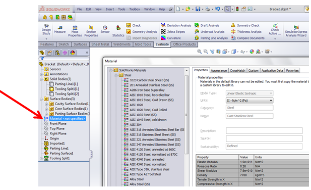Screen dimensions: 311x190
Task: Select Alloy Steel material
Action: click(137, 179)
